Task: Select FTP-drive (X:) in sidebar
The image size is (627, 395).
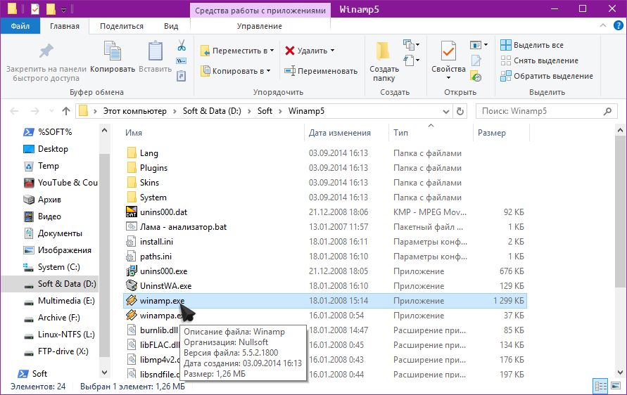Action: pyautogui.click(x=63, y=351)
